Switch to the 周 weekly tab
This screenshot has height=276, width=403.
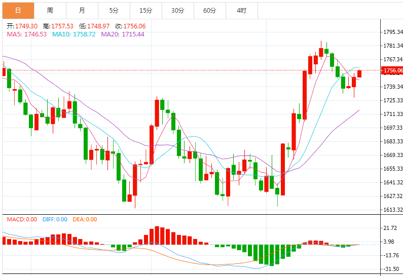tap(50, 10)
